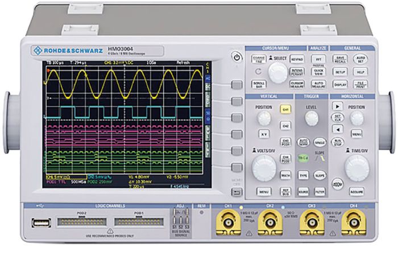Toggle the AUTO/NORM trigger mode button

(303, 142)
